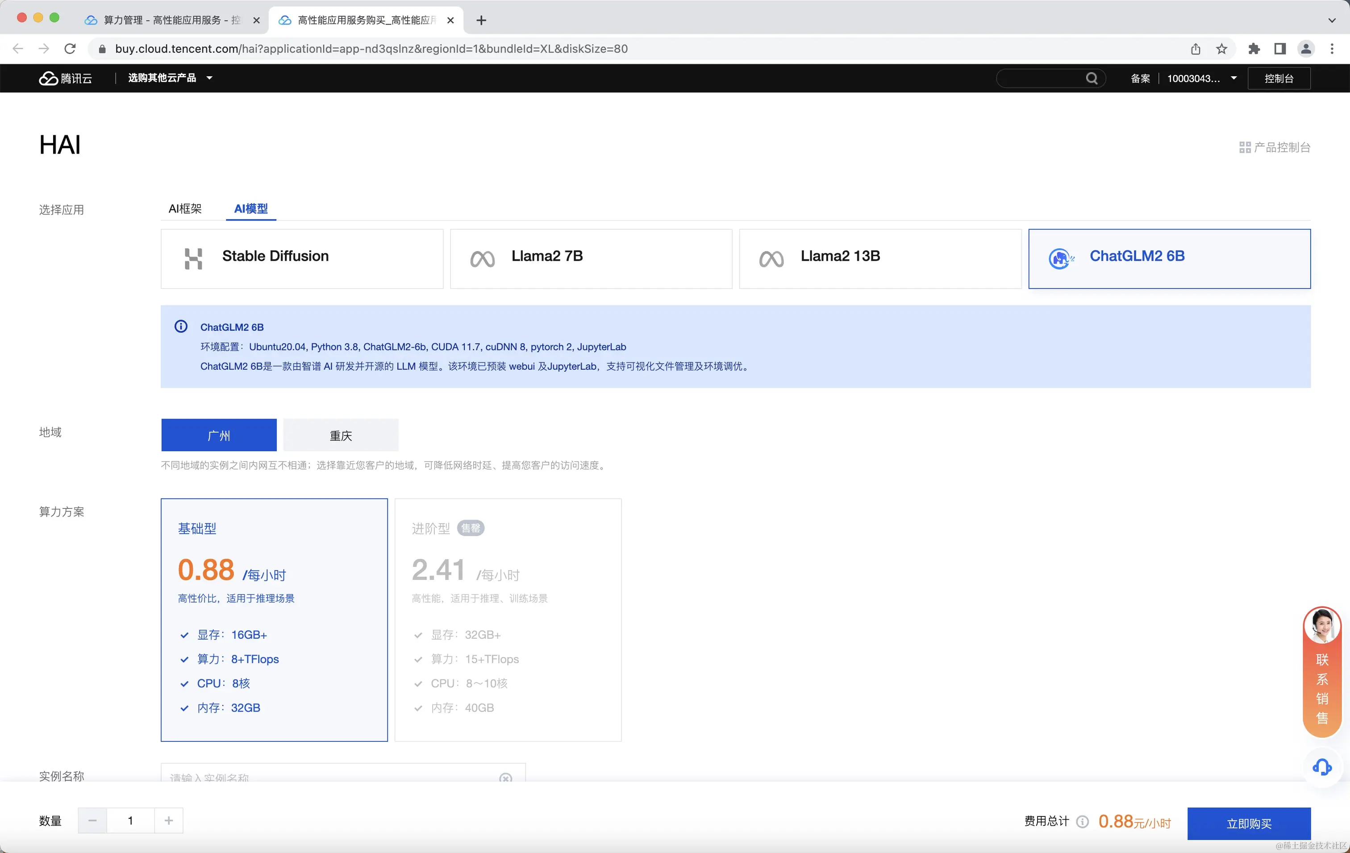
Task: Open browser extensions puzzle icon
Action: pos(1254,49)
